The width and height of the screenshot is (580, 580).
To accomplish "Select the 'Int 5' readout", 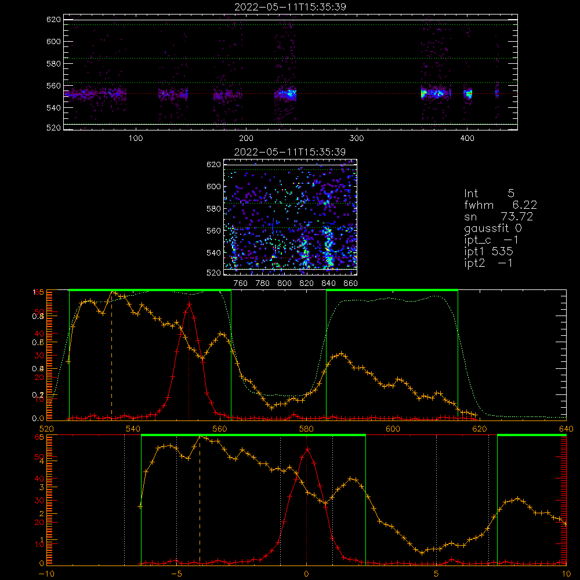I will pyautogui.click(x=489, y=194).
